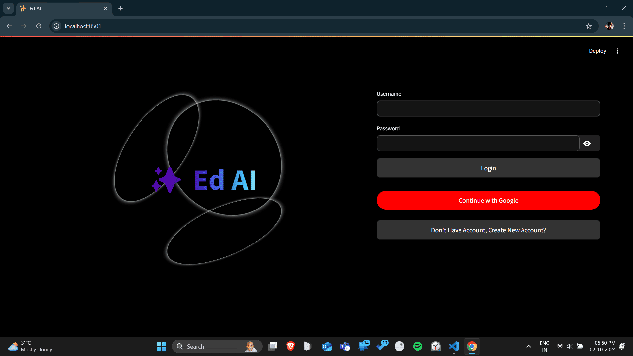The height and width of the screenshot is (356, 633).
Task: Open the clock app on taskbar
Action: tap(436, 346)
